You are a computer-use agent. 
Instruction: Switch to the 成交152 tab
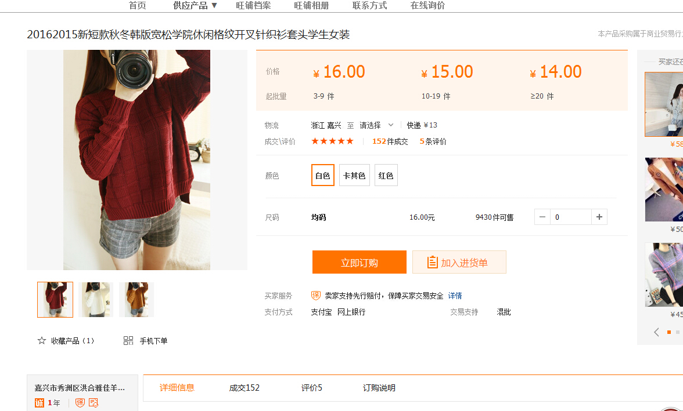[245, 388]
